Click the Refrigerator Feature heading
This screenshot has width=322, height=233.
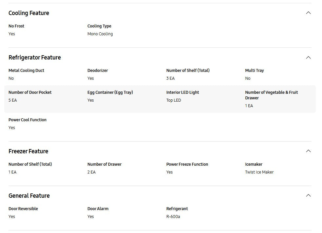[x=35, y=58]
